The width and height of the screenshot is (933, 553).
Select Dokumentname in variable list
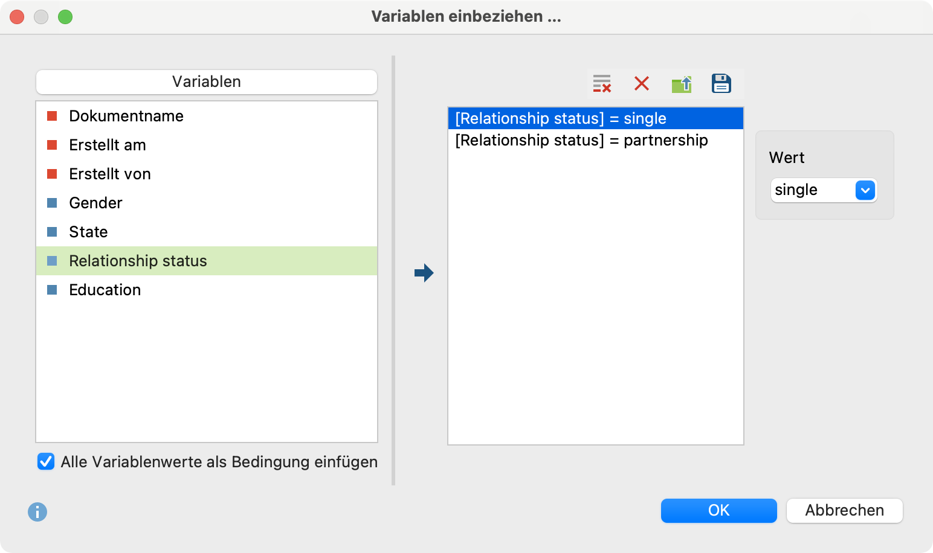[207, 116]
